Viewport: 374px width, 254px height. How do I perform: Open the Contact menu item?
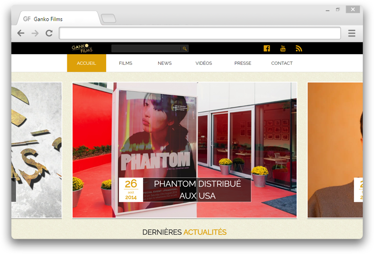tap(282, 63)
